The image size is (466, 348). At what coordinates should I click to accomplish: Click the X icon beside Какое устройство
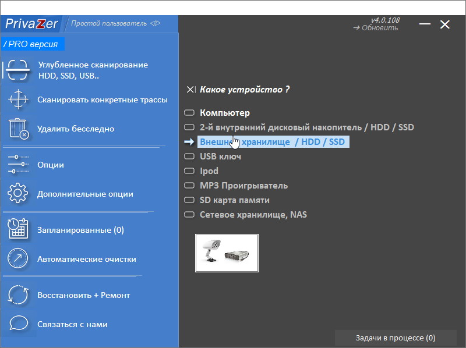[x=191, y=90]
